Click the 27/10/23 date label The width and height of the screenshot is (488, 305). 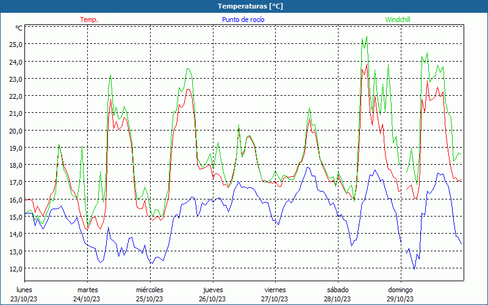pos(275,299)
